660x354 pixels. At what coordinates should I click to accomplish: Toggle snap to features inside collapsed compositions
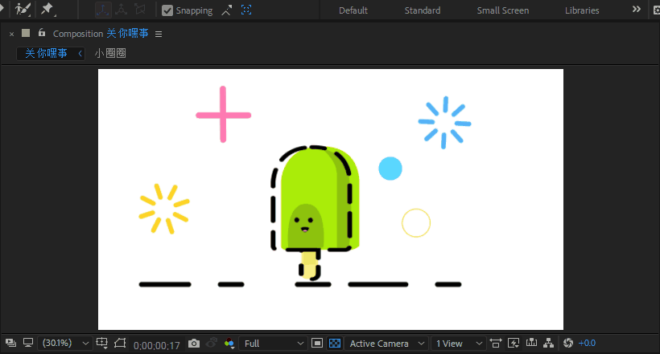coord(246,10)
